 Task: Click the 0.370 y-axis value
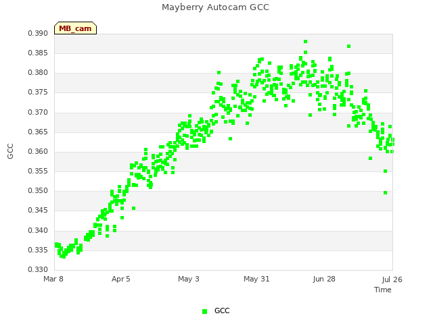point(38,113)
